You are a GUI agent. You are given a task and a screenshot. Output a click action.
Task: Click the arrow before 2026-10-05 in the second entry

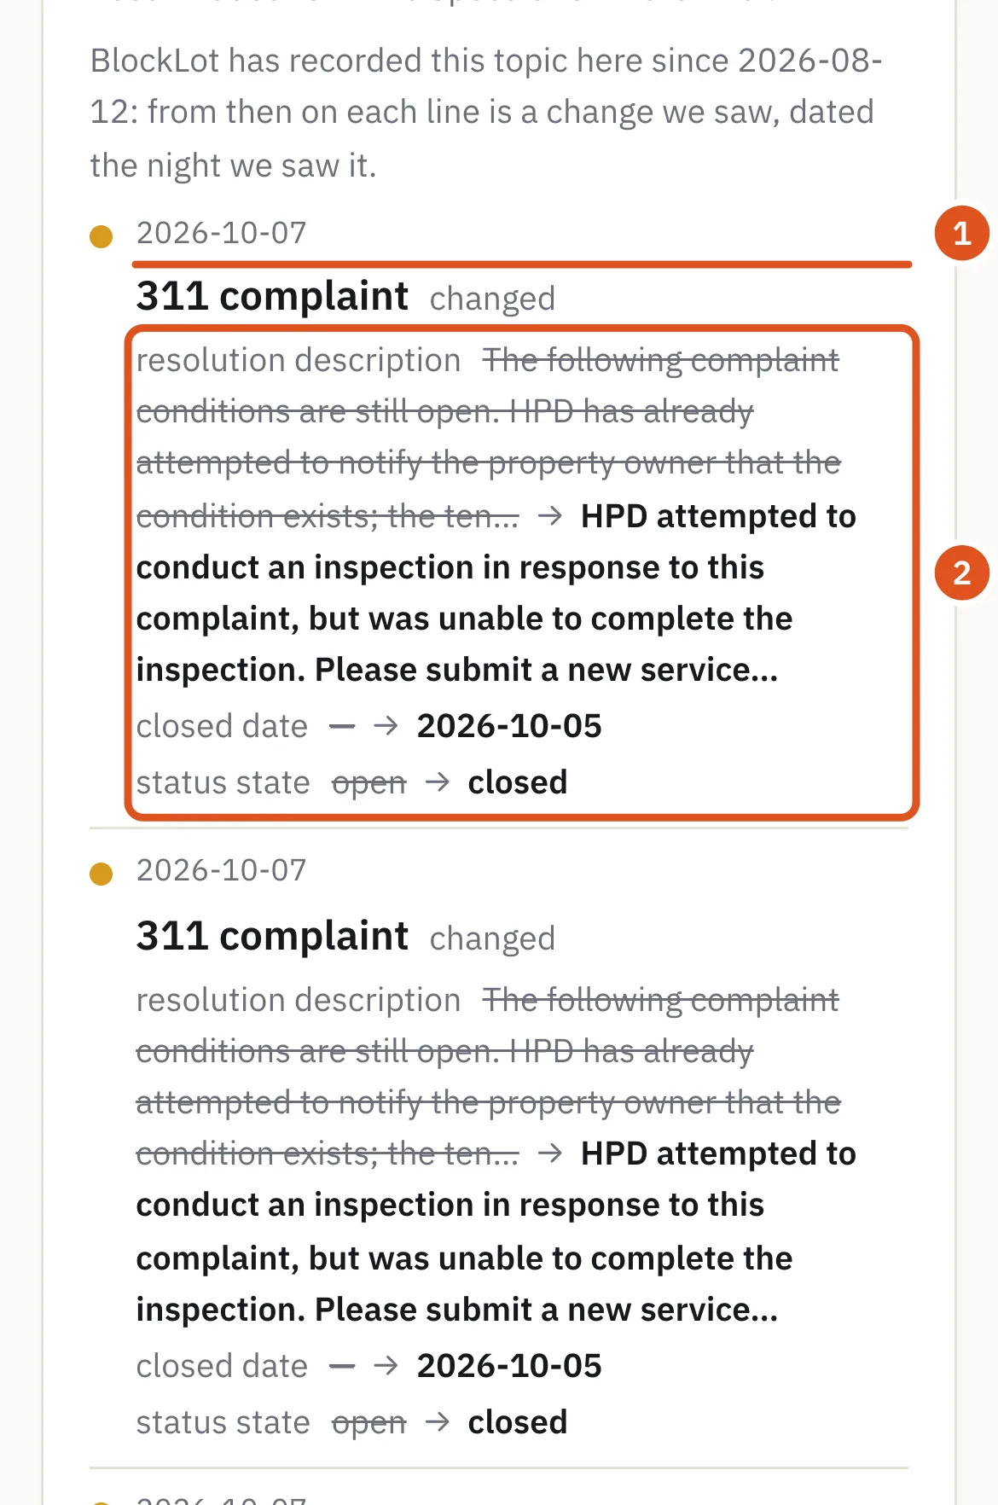coord(386,1366)
